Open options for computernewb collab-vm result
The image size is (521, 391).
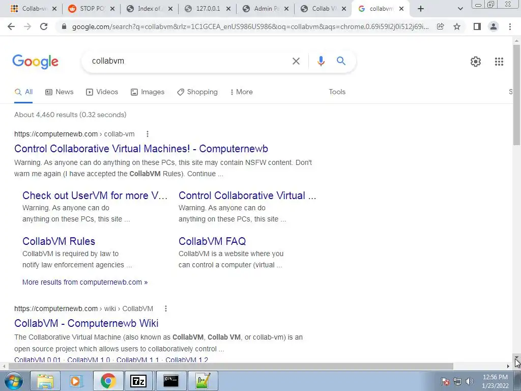click(x=148, y=134)
